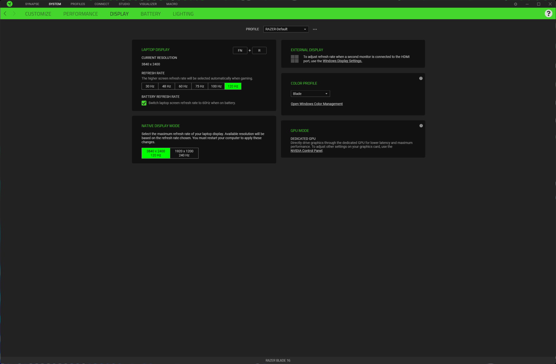Select 120 Hz refresh rate
This screenshot has height=364, width=556.
point(233,86)
